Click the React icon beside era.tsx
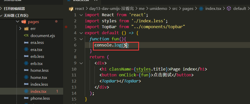 [26, 49]
